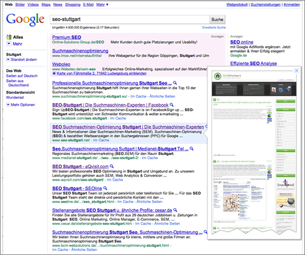Click Anmelden to sign in
305x255 pixels.
coord(292,4)
